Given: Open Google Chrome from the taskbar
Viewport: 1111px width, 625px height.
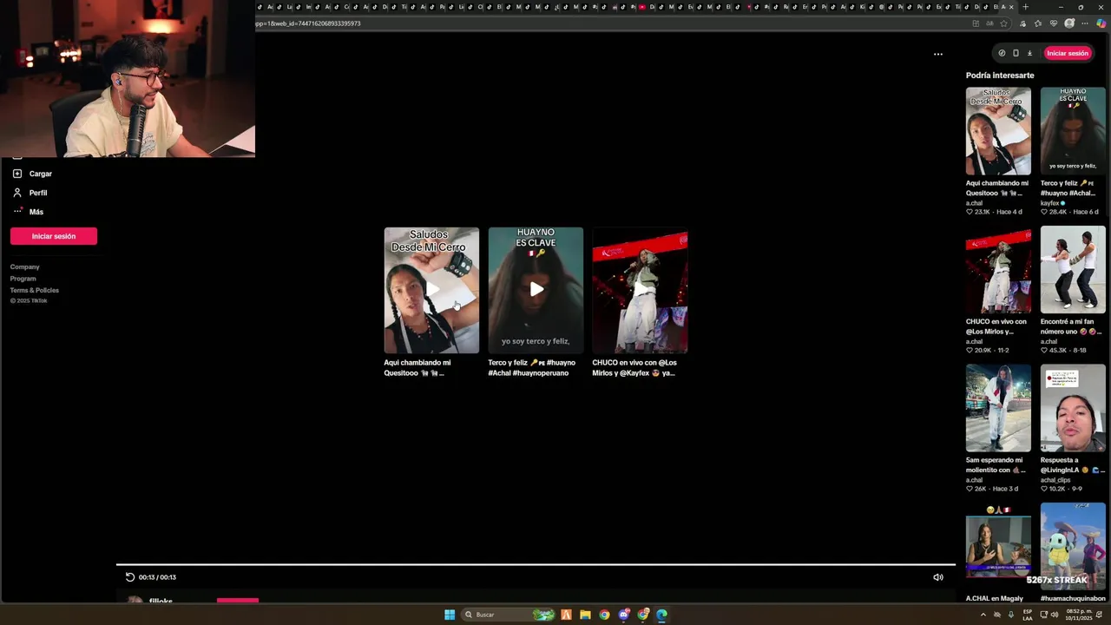Looking at the screenshot, I should pyautogui.click(x=604, y=615).
